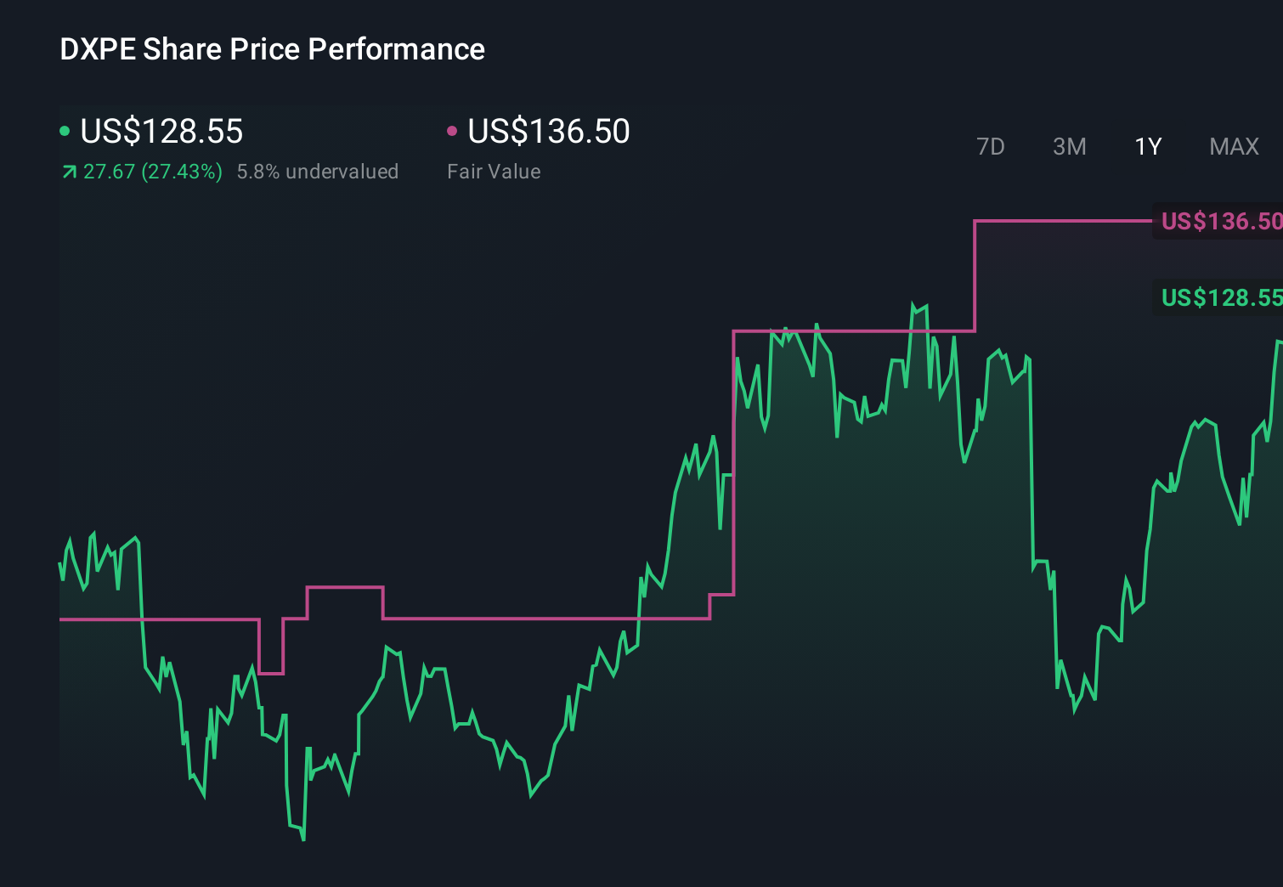Click the green dot beside current share price

[x=65, y=131]
